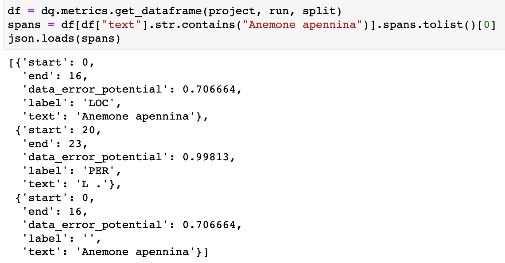The height and width of the screenshot is (263, 505).
Task: Click the "Anemone apennina" string in code
Action: pyautogui.click(x=303, y=25)
